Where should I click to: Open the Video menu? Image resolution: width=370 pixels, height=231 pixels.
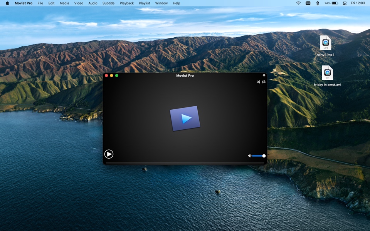tap(79, 3)
